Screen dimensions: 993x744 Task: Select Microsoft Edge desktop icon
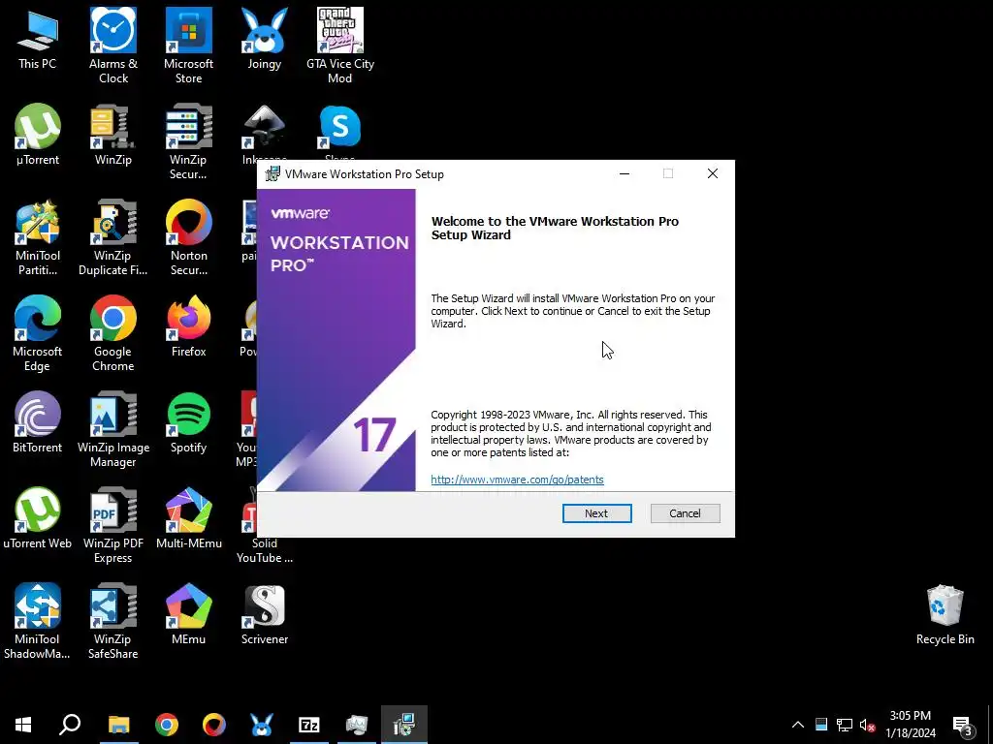(x=38, y=333)
